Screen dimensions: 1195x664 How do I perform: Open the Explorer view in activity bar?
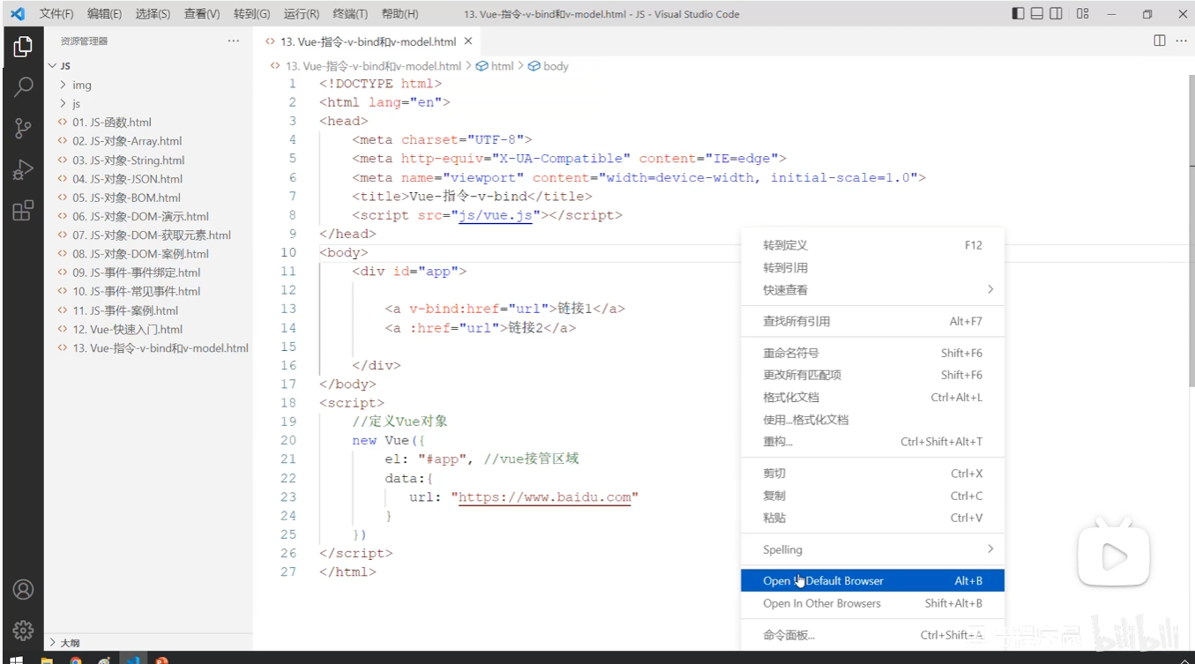[x=23, y=46]
